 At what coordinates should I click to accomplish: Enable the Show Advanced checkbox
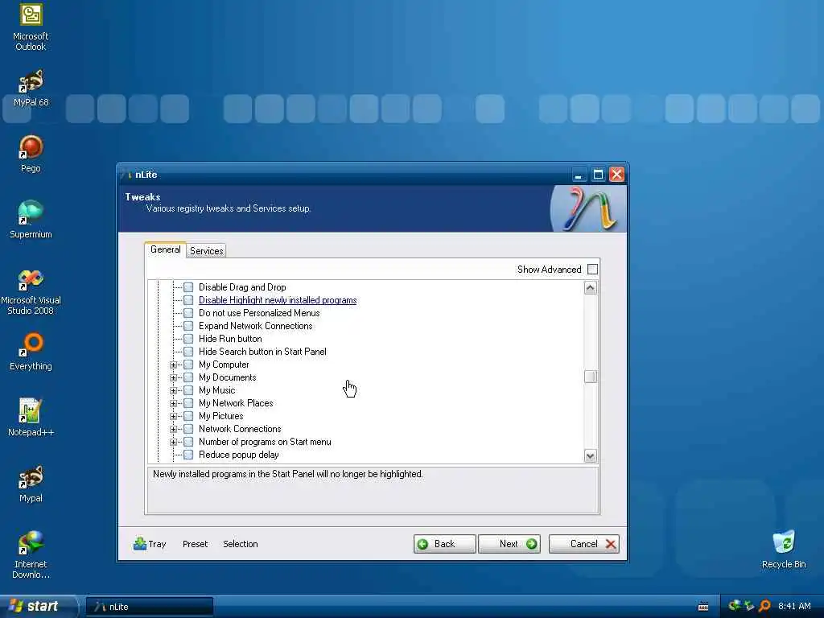(592, 269)
